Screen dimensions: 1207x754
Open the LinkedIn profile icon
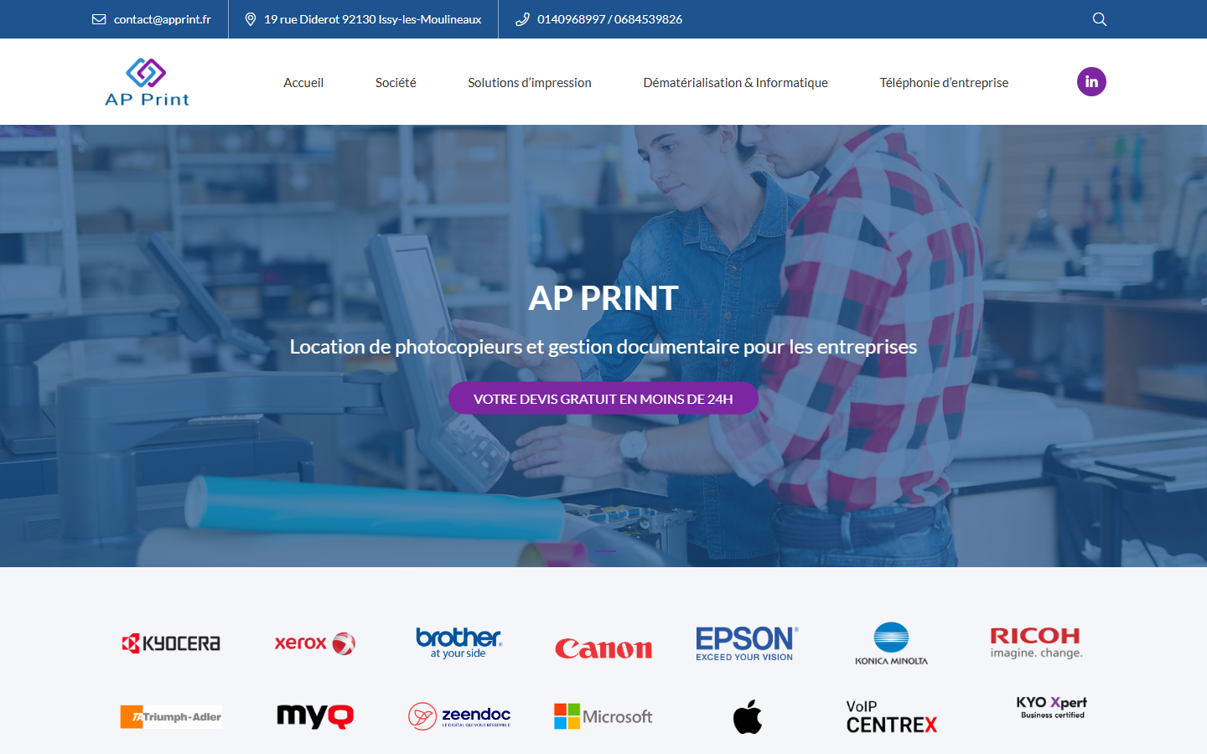click(x=1091, y=82)
